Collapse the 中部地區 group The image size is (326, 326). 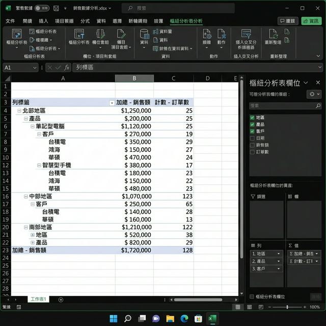(26, 196)
